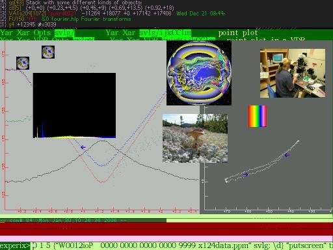The width and height of the screenshot is (333, 250).
Task: Click the point plot label
Action: click(x=238, y=33)
